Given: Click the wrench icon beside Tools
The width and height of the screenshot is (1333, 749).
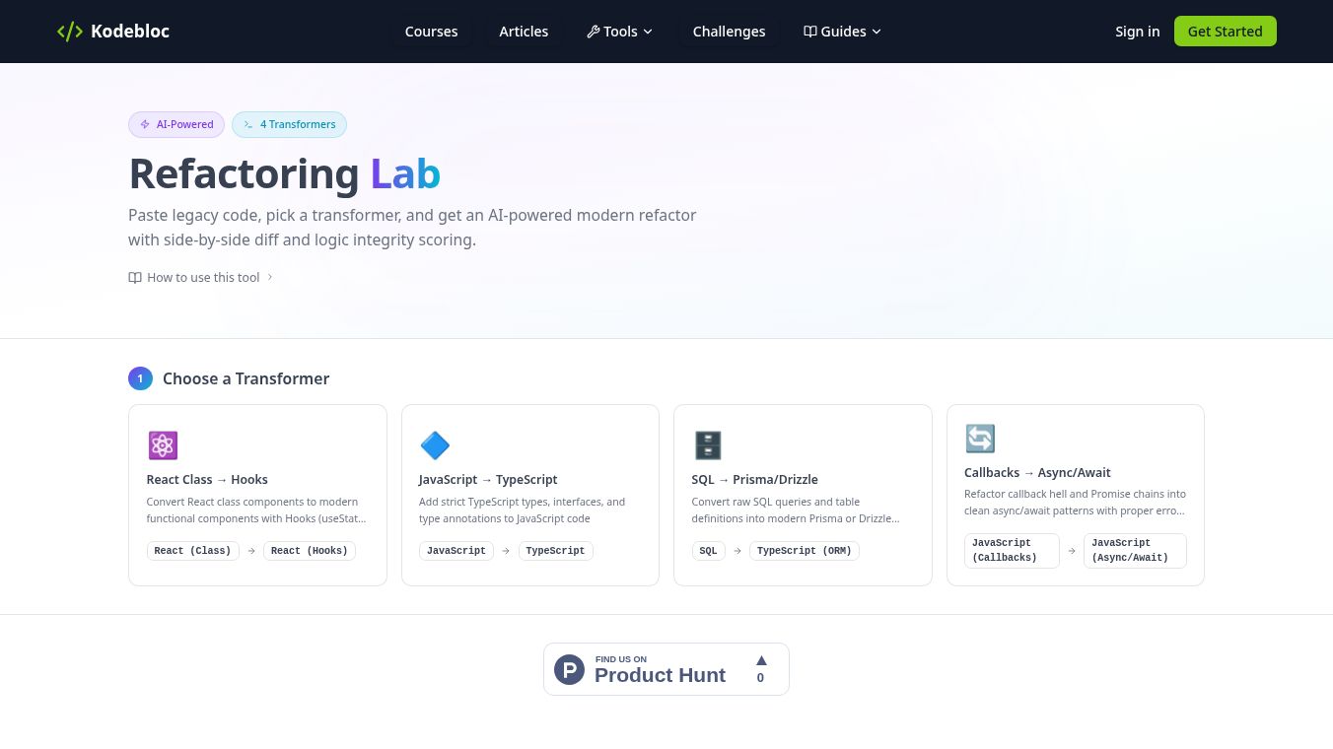Looking at the screenshot, I should pyautogui.click(x=593, y=32).
